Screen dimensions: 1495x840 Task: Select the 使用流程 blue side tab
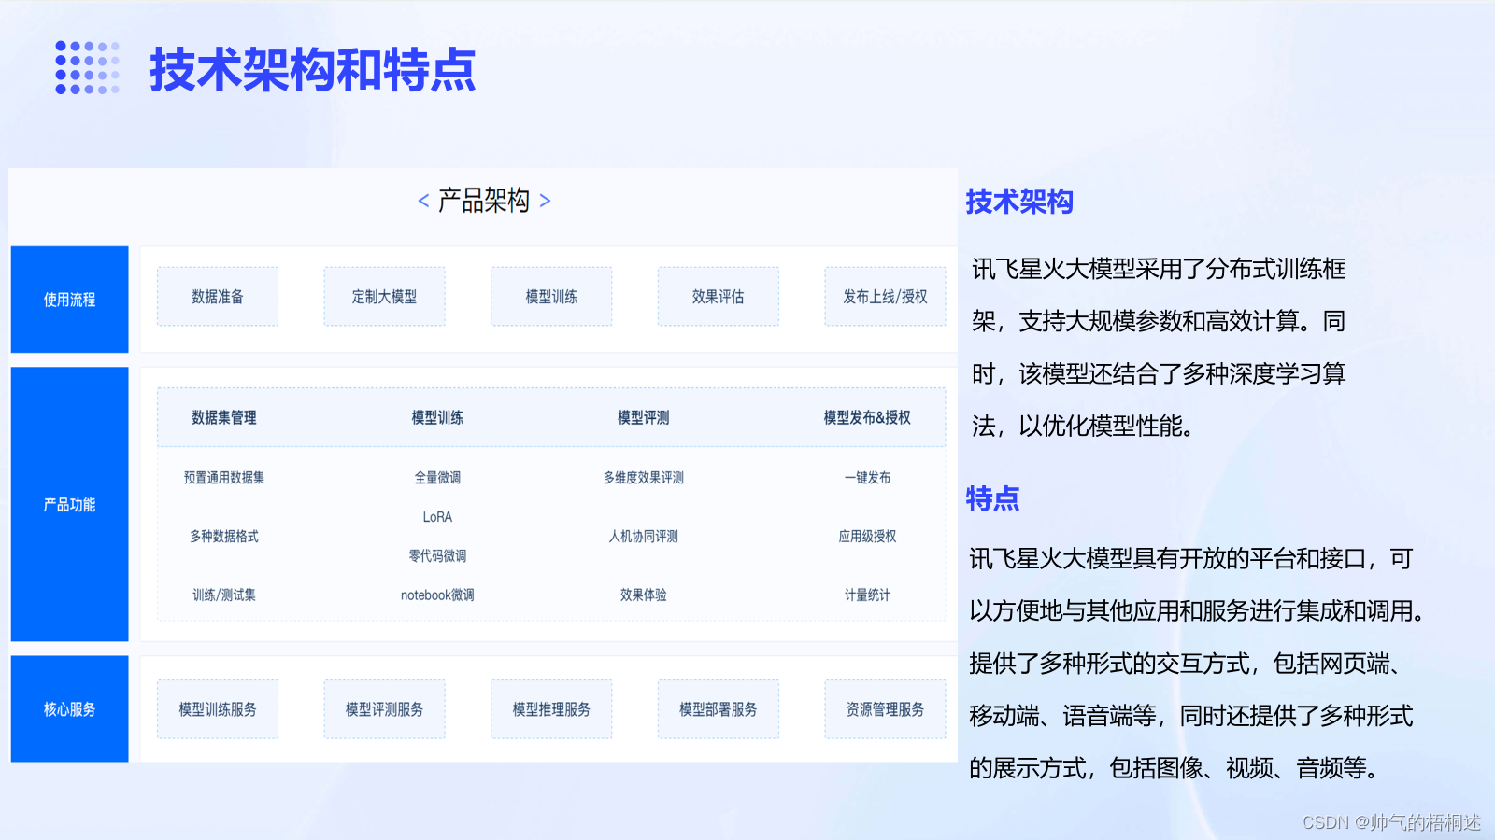pos(69,300)
